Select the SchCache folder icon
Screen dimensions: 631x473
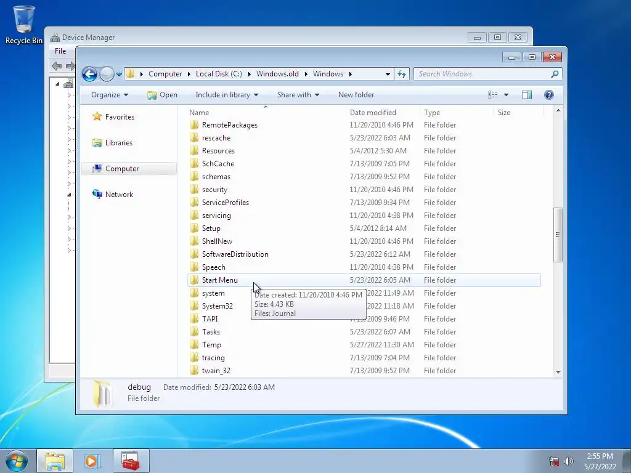(x=194, y=163)
